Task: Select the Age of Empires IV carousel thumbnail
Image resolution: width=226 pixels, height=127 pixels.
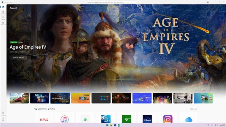Action: coord(60,98)
